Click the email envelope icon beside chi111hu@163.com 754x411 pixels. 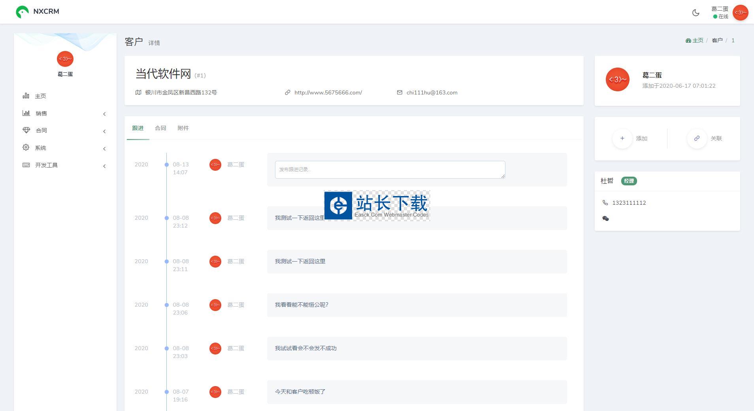[400, 92]
